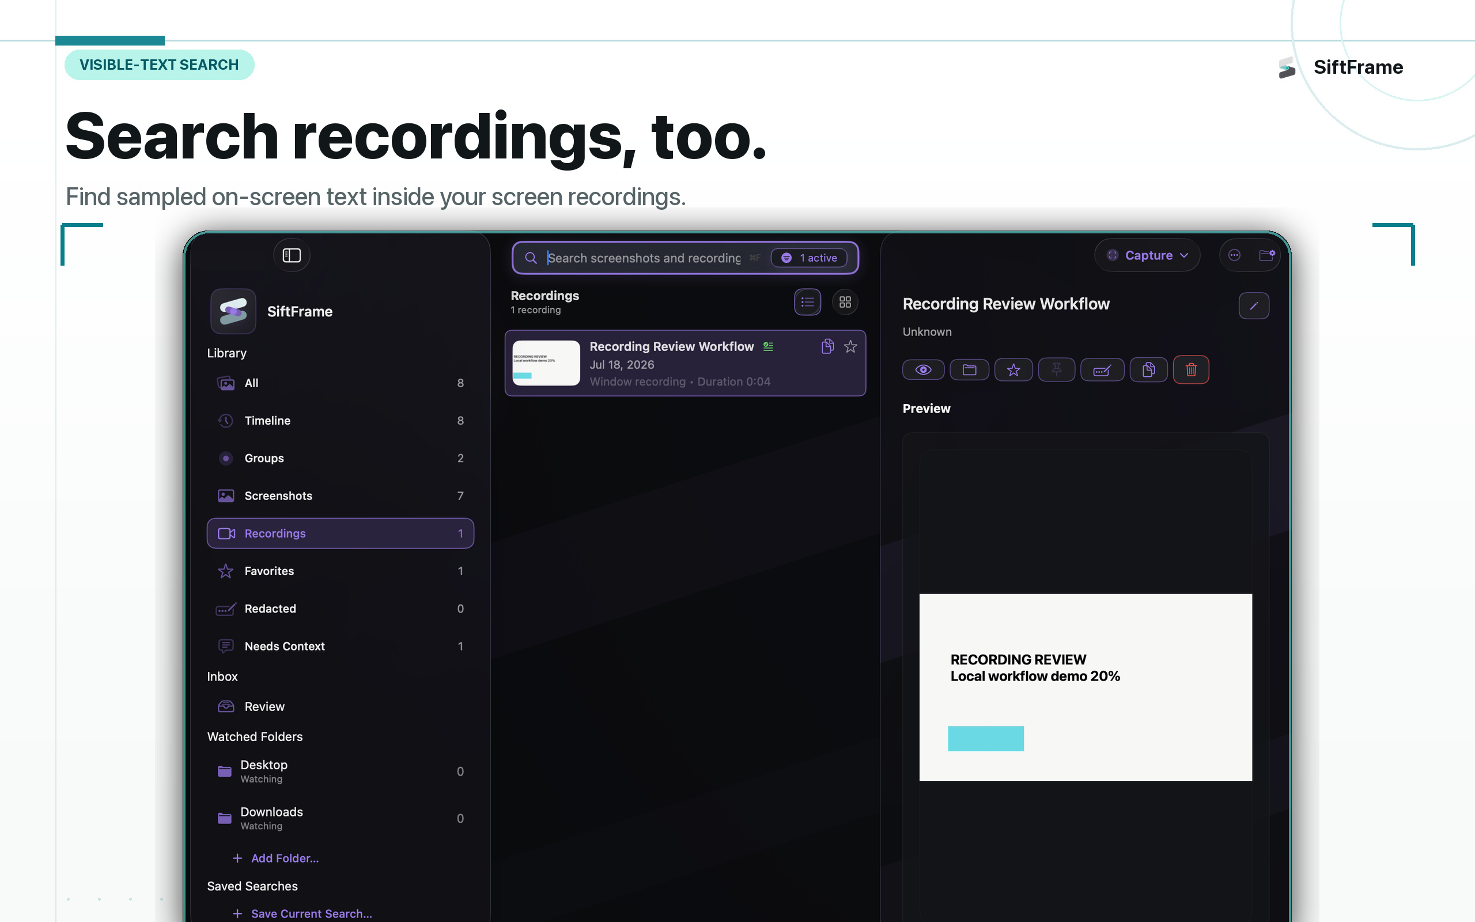Click the Window recording · Duration 0:04 text
Image resolution: width=1475 pixels, height=922 pixels.
click(680, 381)
